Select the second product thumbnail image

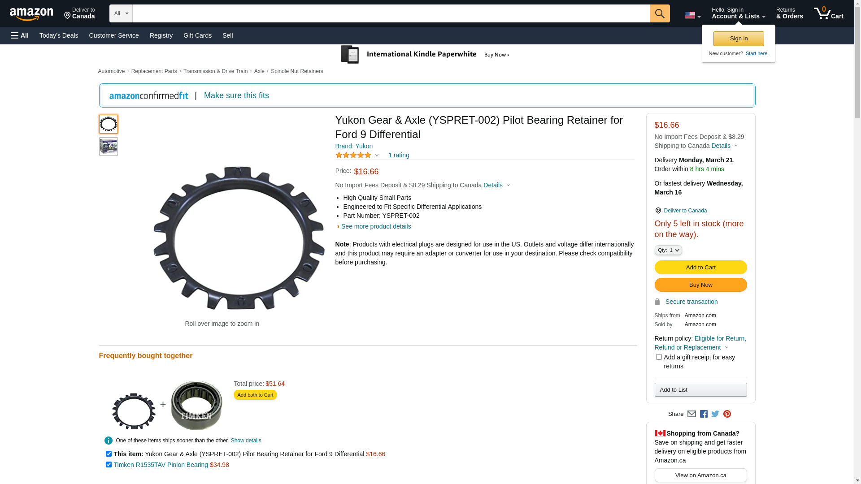coord(109,147)
